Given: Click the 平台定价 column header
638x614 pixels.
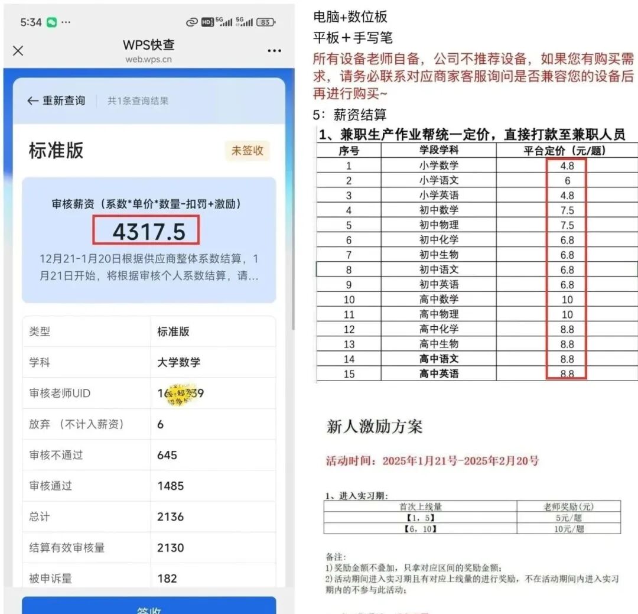Looking at the screenshot, I should click(x=565, y=151).
